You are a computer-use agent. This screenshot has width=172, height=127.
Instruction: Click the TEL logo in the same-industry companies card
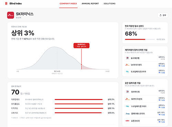pyautogui.click(x=127, y=106)
